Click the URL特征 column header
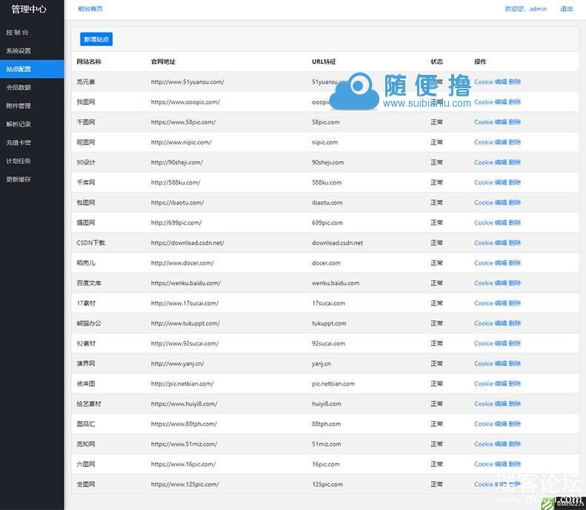Viewport: 586px width, 510px height. tap(324, 62)
